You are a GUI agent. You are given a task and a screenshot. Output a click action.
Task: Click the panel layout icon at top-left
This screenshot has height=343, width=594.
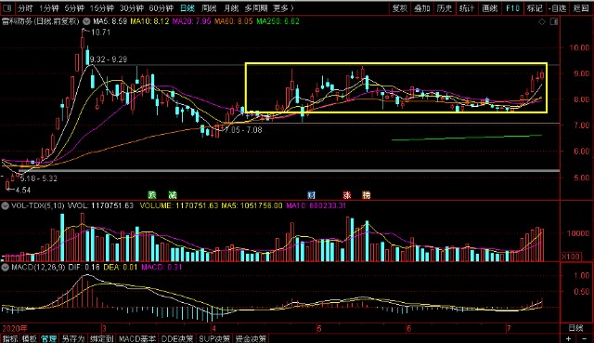click(7, 8)
